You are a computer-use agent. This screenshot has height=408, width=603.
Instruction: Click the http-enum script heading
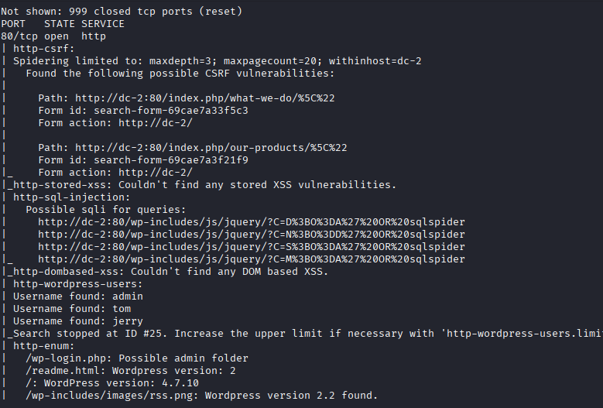[43, 346]
